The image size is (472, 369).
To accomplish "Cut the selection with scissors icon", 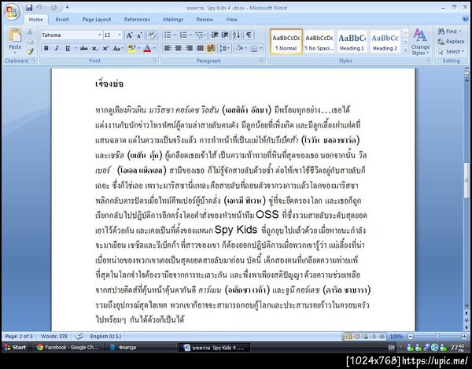I will pos(30,31).
